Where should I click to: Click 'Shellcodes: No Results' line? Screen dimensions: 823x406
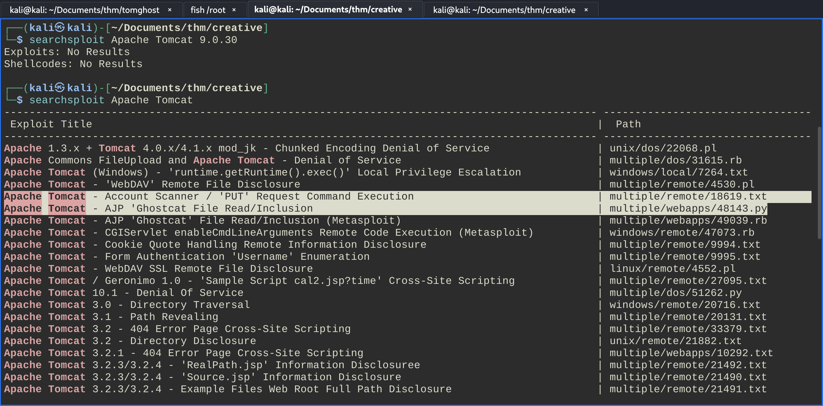[73, 64]
